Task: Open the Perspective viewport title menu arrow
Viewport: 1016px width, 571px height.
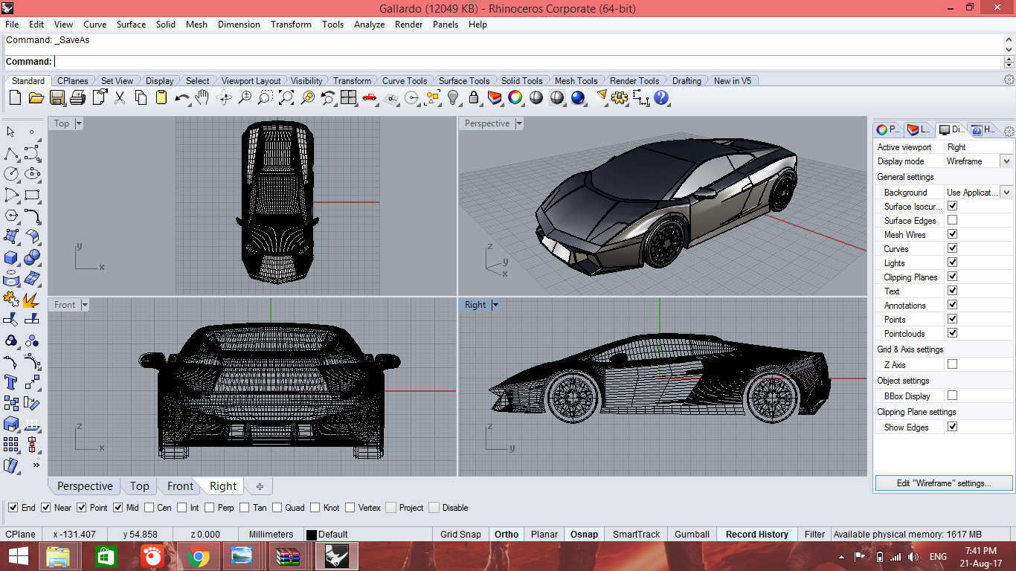Action: pyautogui.click(x=519, y=123)
